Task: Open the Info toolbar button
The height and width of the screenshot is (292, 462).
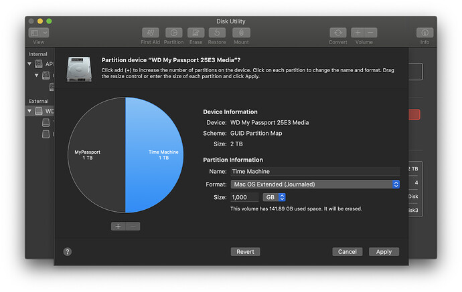Action: 425,33
